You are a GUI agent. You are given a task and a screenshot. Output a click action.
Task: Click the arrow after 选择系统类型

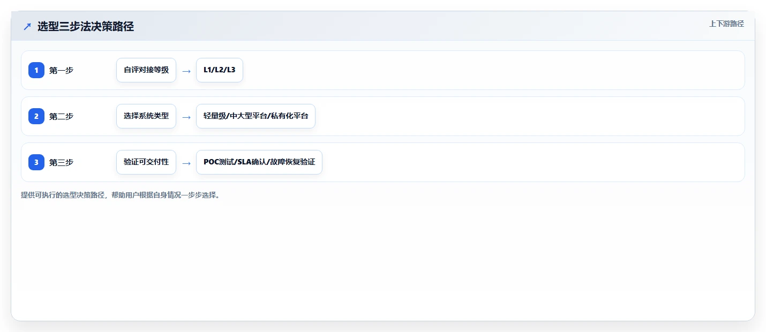pos(186,117)
